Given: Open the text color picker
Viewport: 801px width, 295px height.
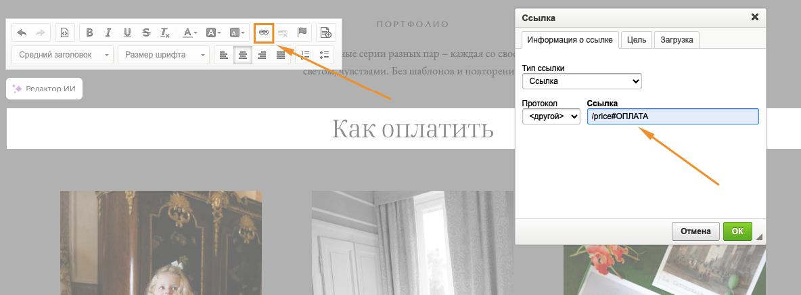Looking at the screenshot, I should tap(191, 32).
